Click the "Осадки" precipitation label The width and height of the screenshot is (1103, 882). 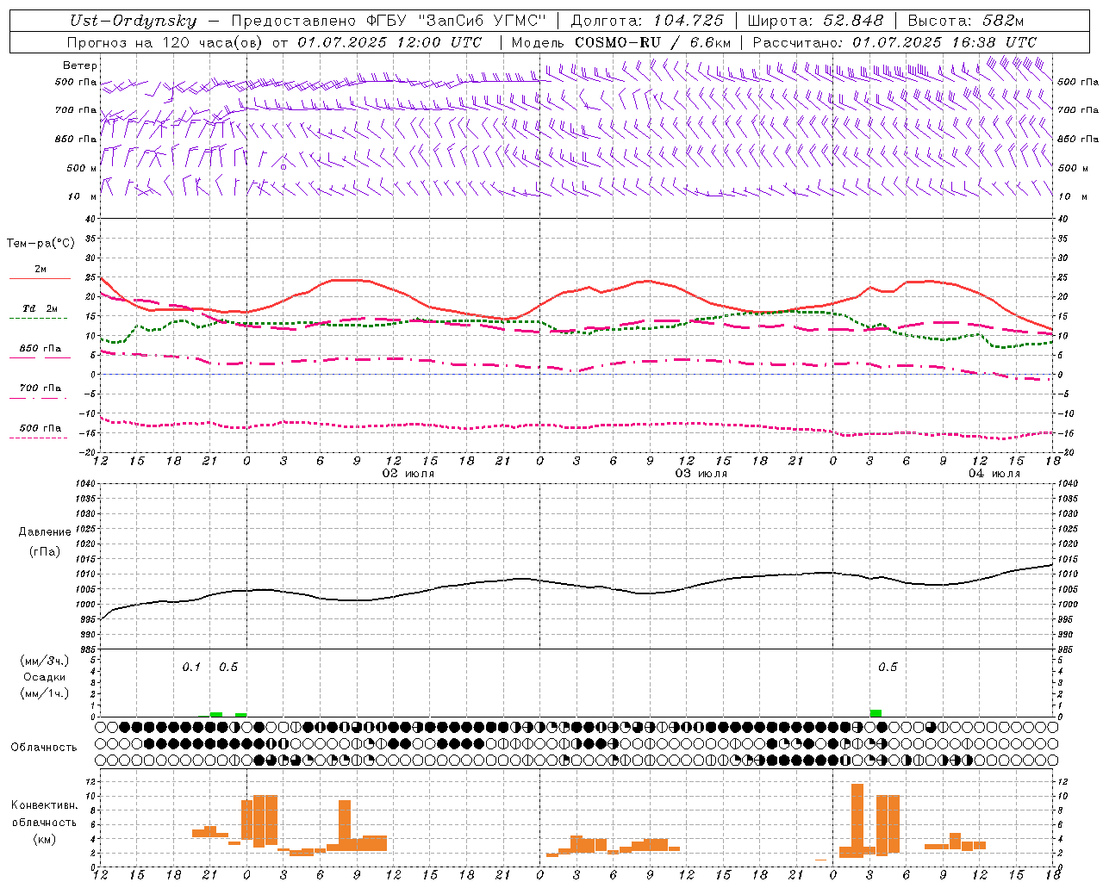pyautogui.click(x=45, y=677)
